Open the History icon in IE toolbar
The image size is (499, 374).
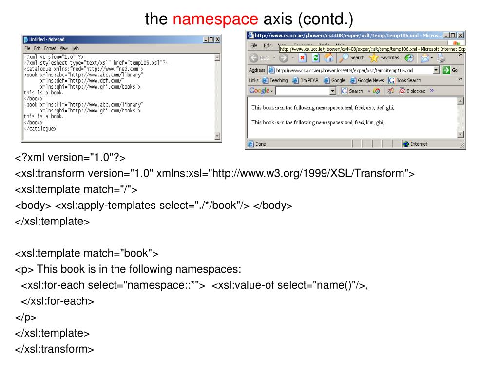point(409,58)
